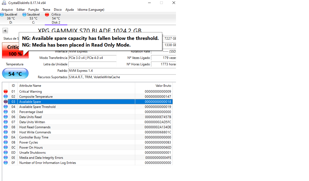
Task: Open the Função menu
Action: (34, 10)
